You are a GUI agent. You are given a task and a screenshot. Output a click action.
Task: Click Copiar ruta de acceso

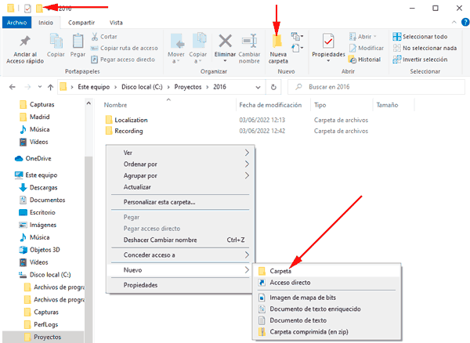coord(124,48)
